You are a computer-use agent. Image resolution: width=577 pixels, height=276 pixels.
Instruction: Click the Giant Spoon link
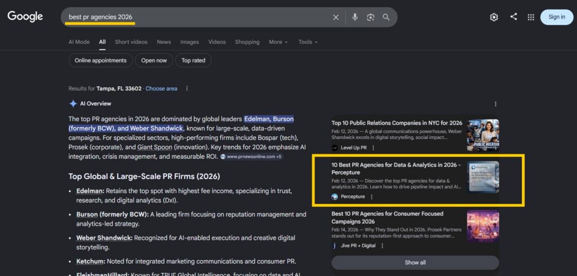coord(154,147)
